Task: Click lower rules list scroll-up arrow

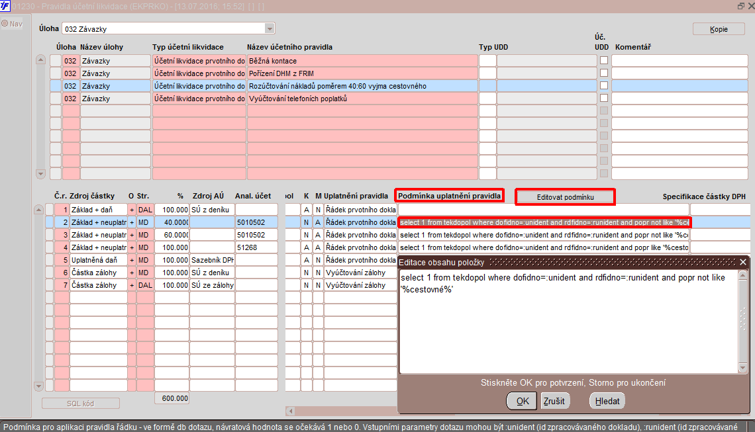Action: 39,210
